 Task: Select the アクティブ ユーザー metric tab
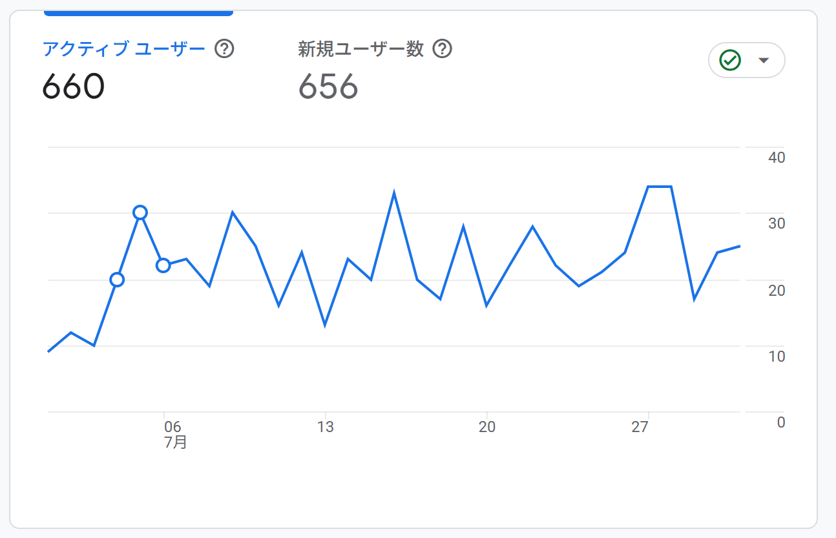(124, 48)
